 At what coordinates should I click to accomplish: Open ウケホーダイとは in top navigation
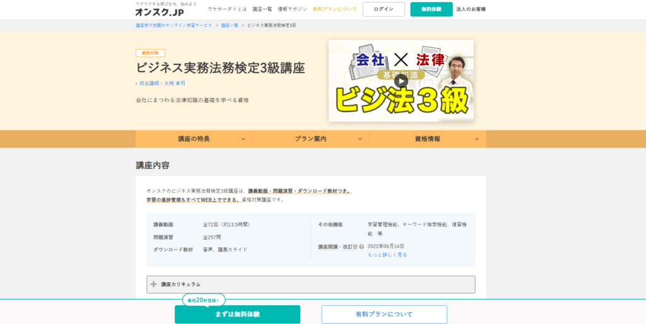tap(227, 9)
